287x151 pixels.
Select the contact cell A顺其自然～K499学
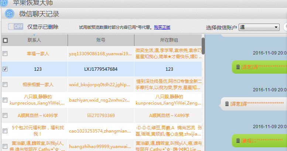coord(38,115)
